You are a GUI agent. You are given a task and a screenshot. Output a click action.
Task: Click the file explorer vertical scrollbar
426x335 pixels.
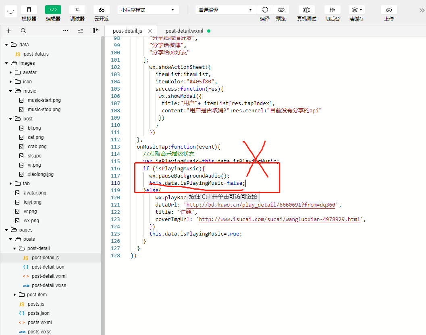103,185
